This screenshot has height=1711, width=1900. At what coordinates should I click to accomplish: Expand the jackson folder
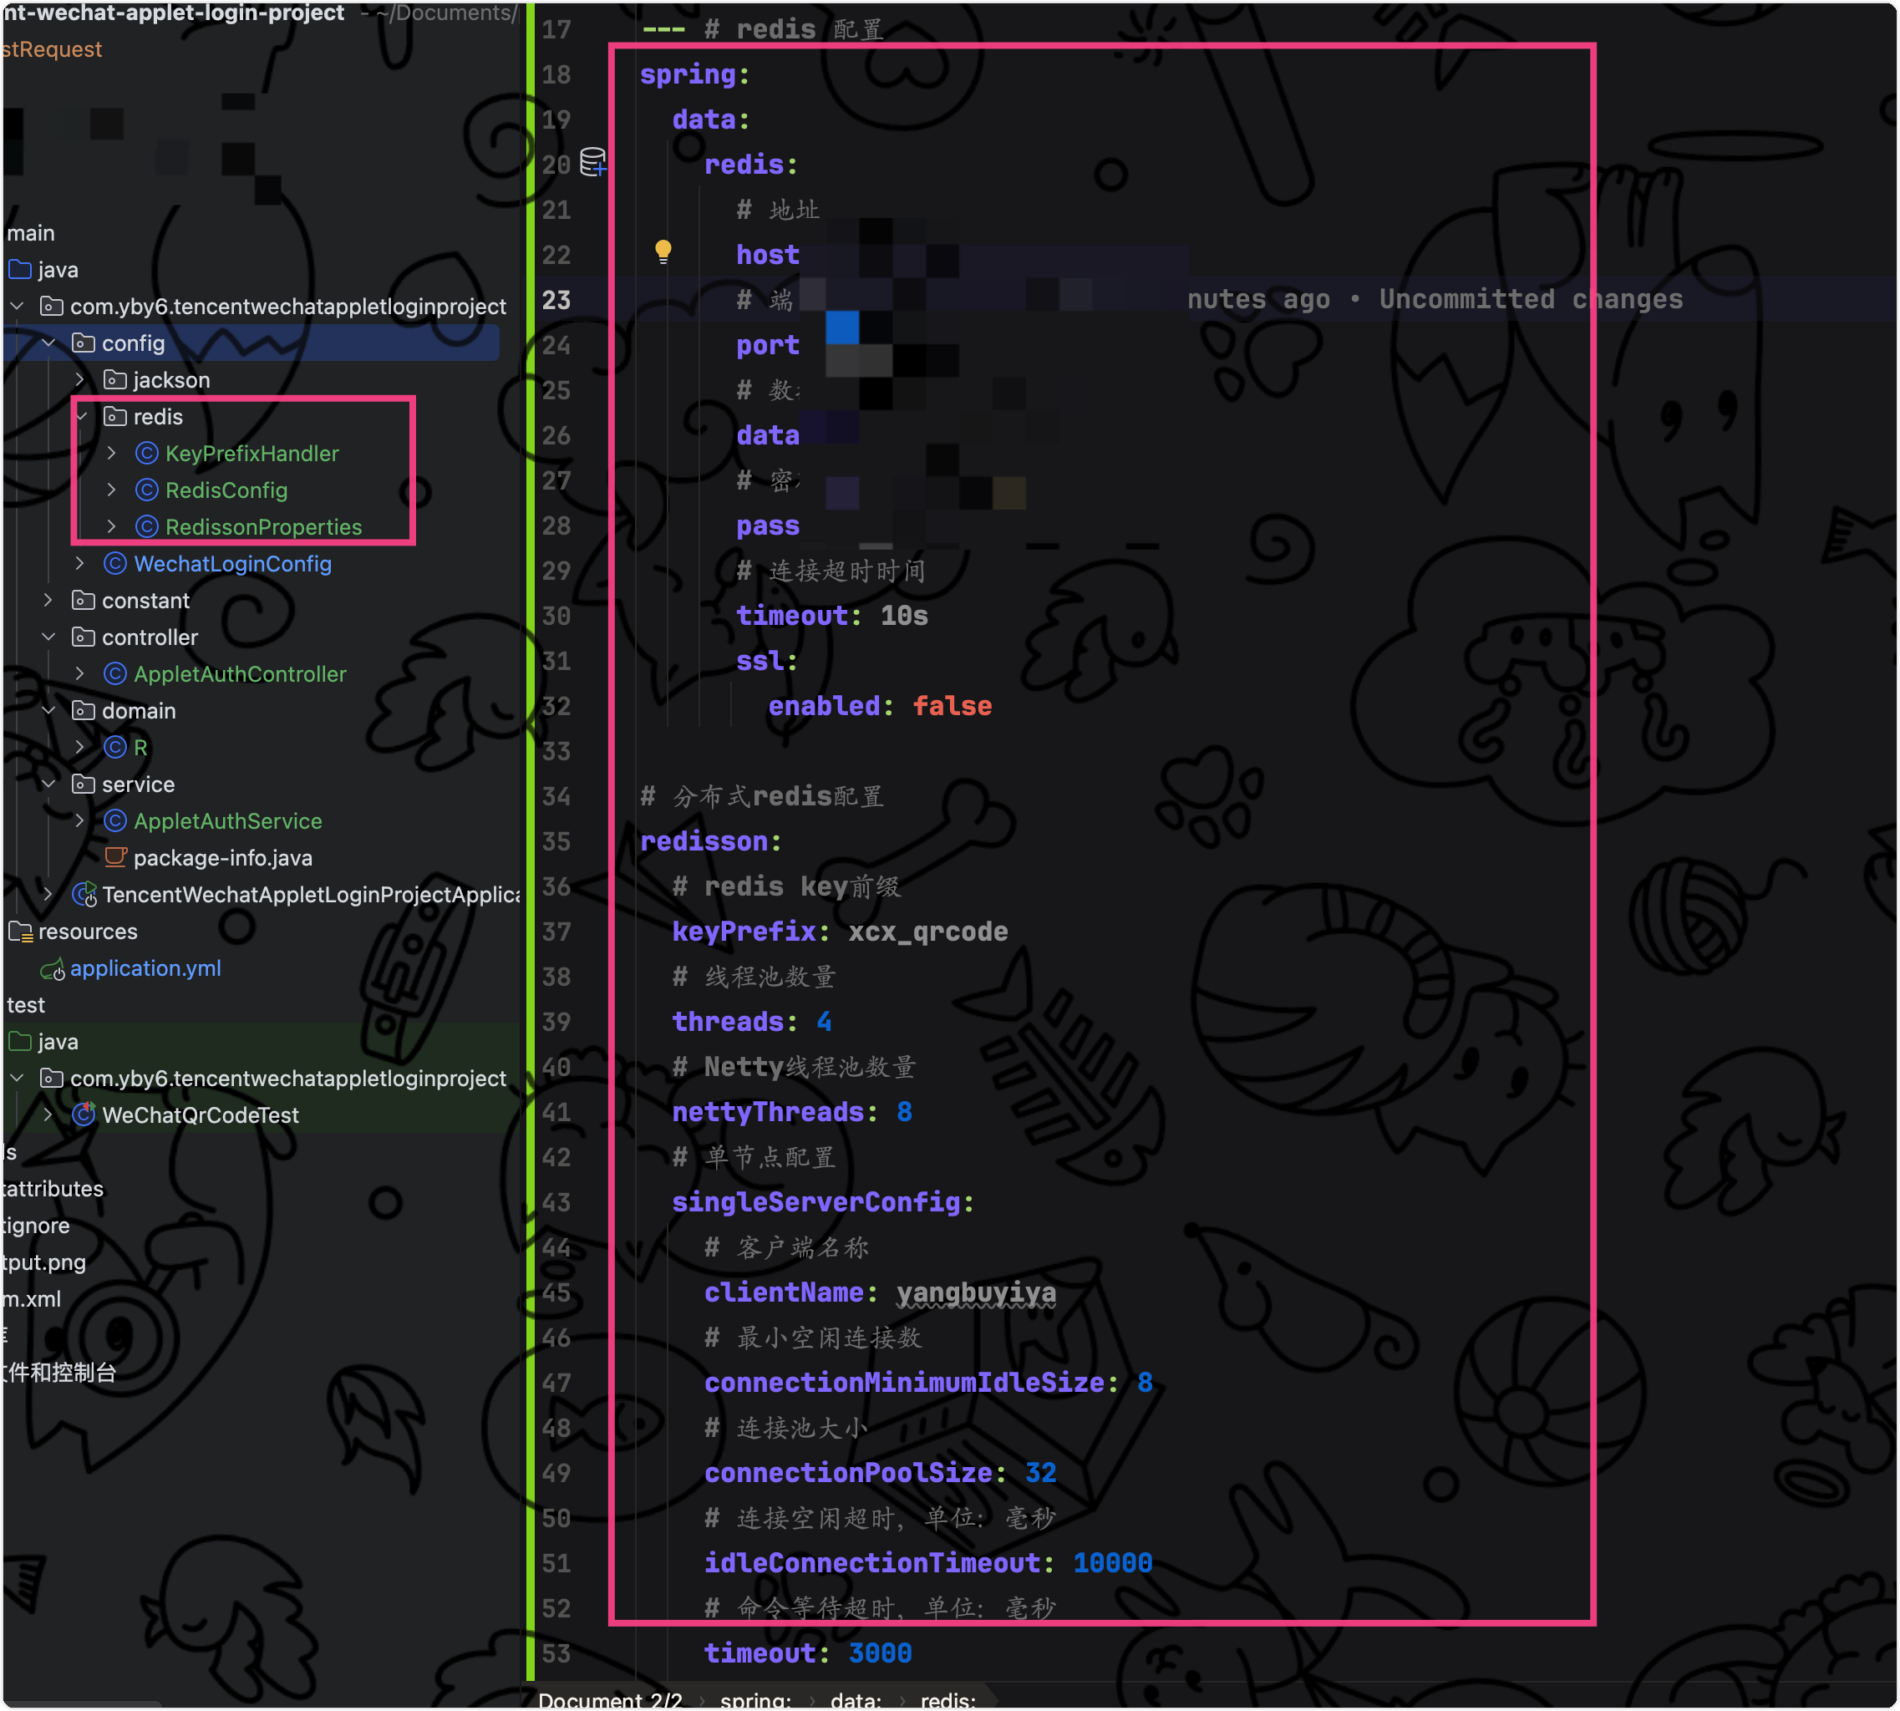81,381
